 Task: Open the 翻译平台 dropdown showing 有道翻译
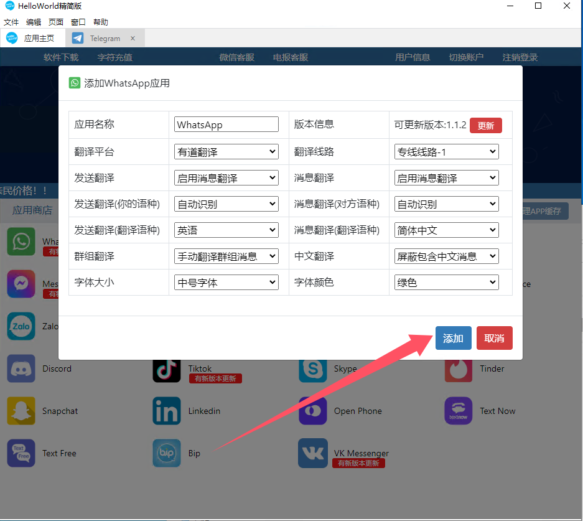click(226, 152)
